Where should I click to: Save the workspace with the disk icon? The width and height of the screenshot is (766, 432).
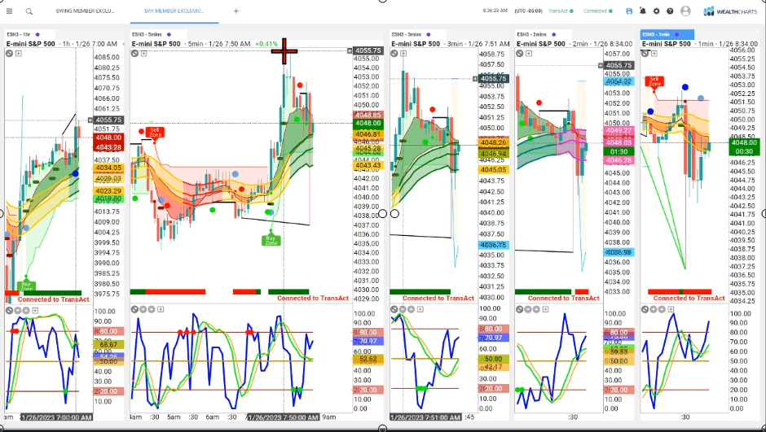[629, 11]
